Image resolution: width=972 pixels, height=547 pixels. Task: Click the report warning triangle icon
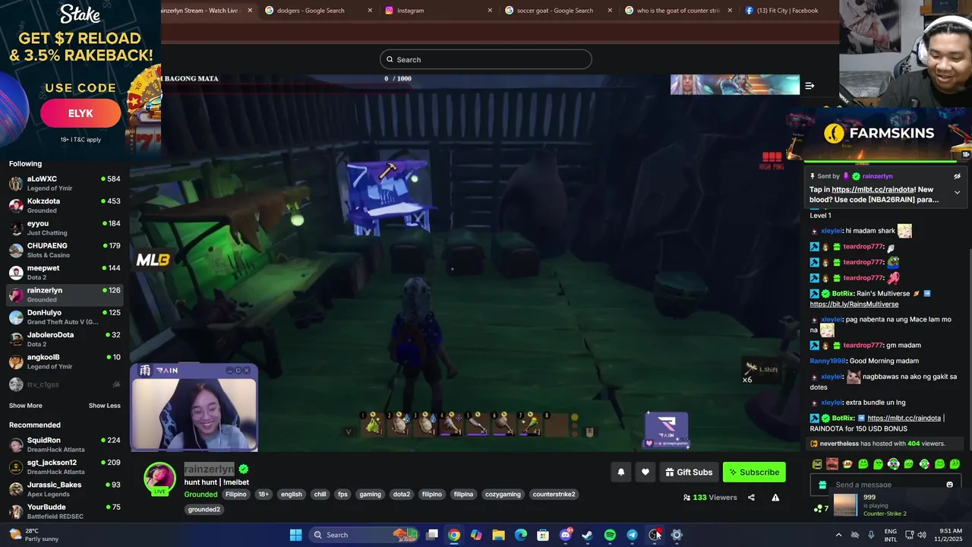(x=775, y=498)
